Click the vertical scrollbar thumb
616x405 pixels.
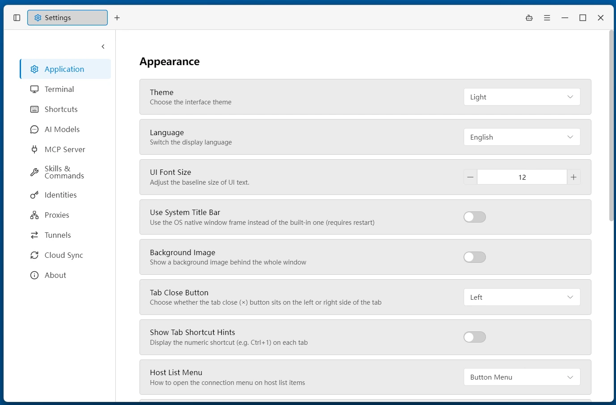click(x=611, y=126)
